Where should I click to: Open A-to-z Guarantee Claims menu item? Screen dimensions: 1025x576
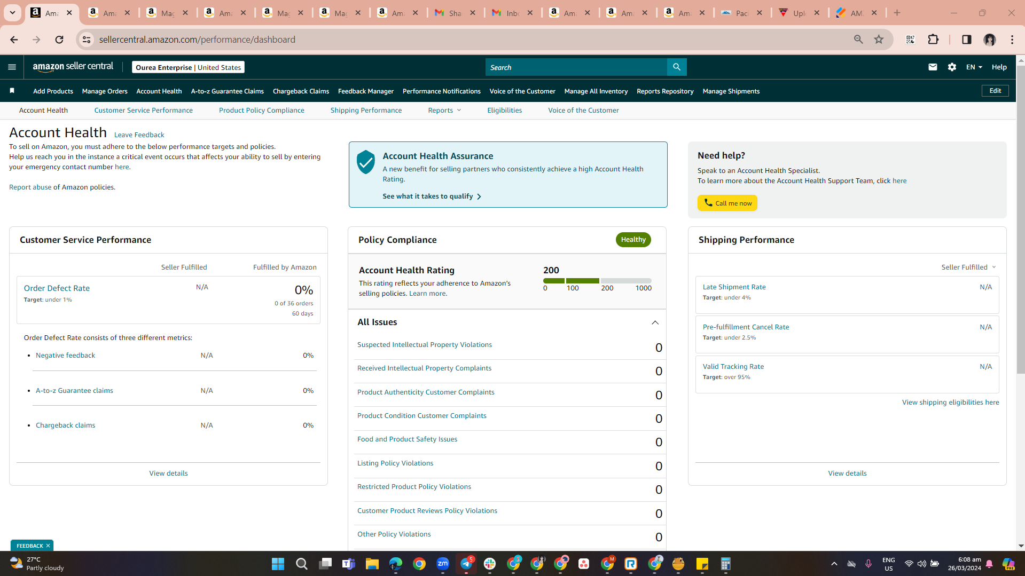[x=228, y=91]
